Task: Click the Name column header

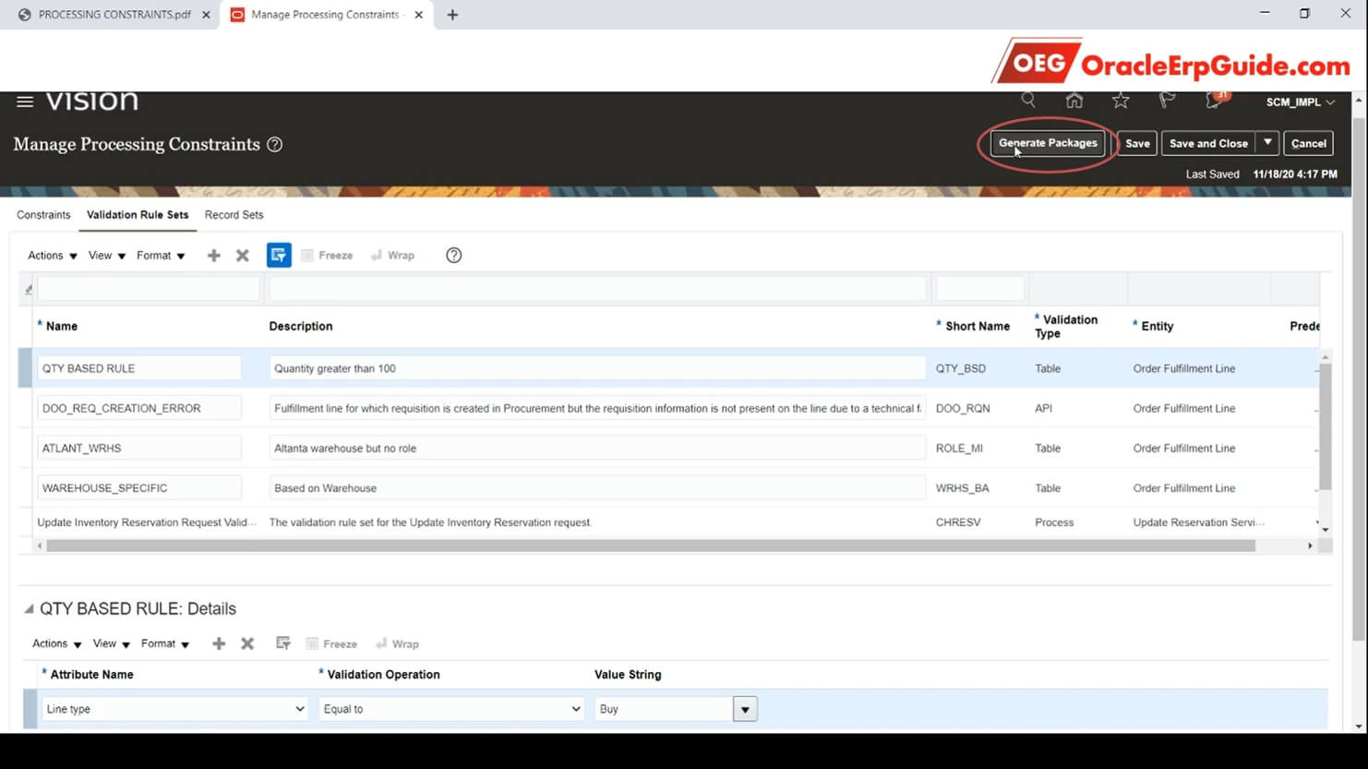Action: [x=62, y=326]
